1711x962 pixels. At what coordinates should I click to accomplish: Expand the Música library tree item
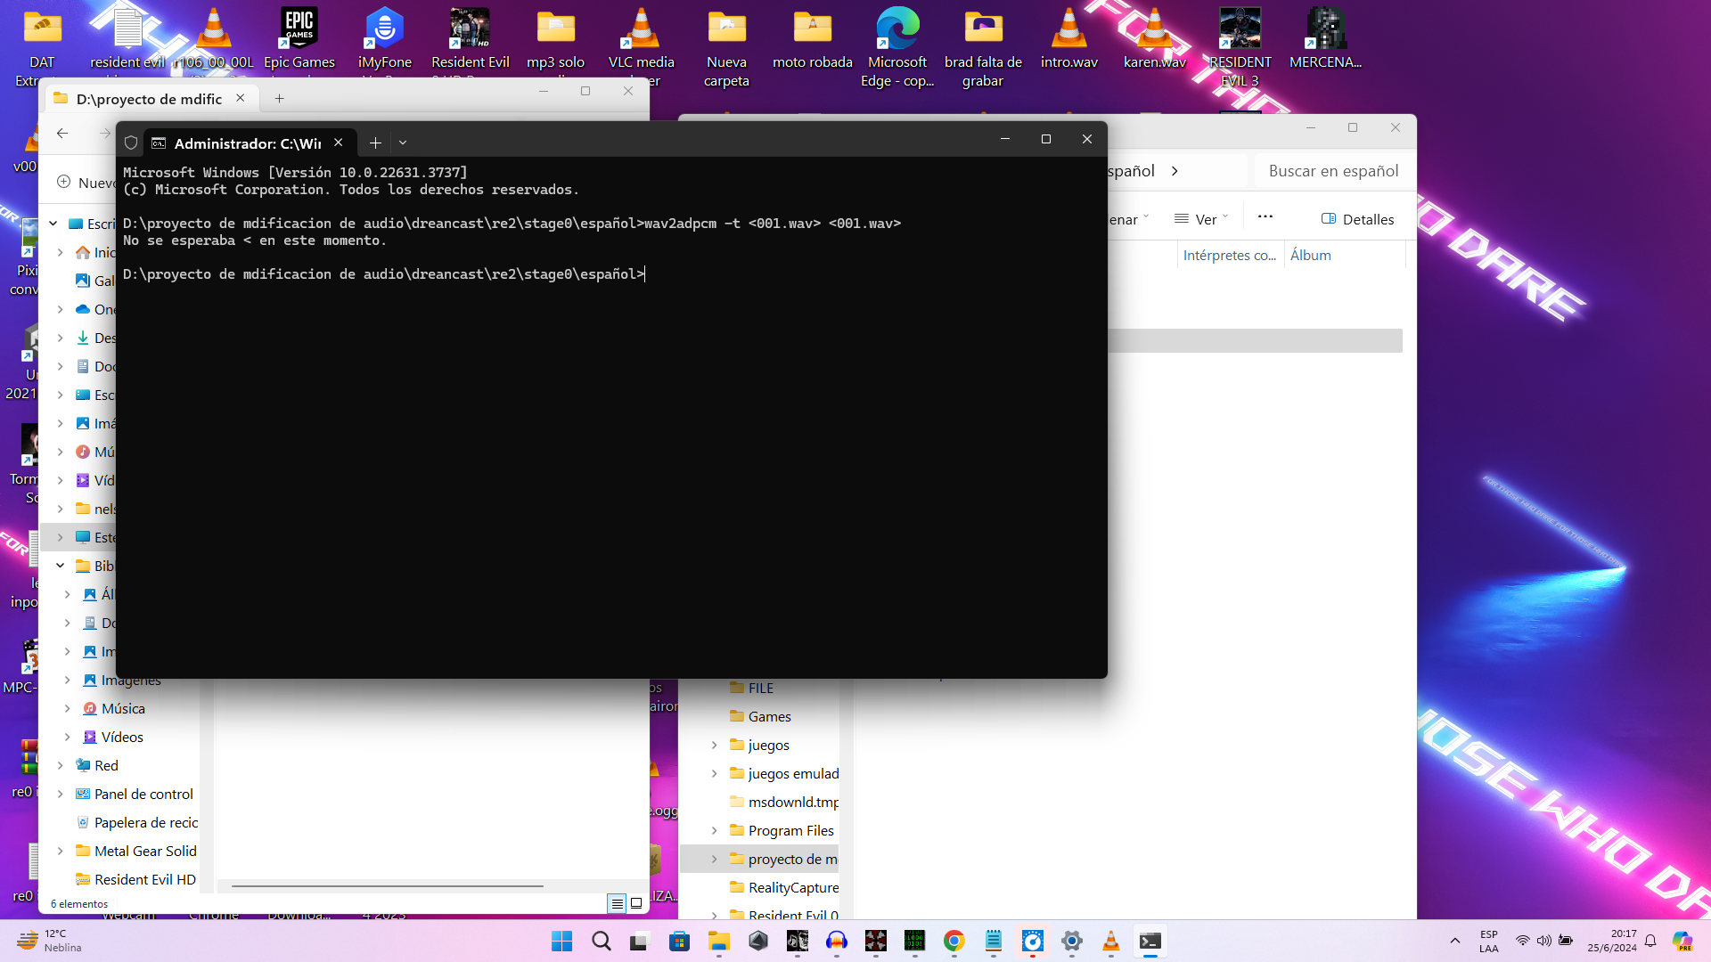[x=68, y=709]
